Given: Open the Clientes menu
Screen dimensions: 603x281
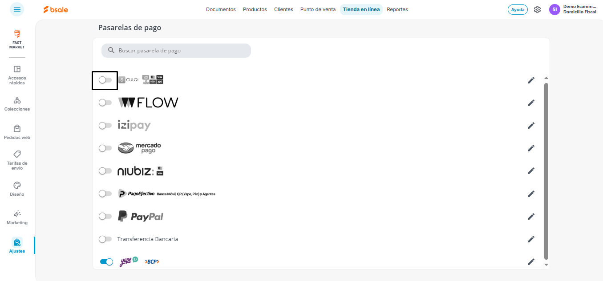Looking at the screenshot, I should point(283,9).
